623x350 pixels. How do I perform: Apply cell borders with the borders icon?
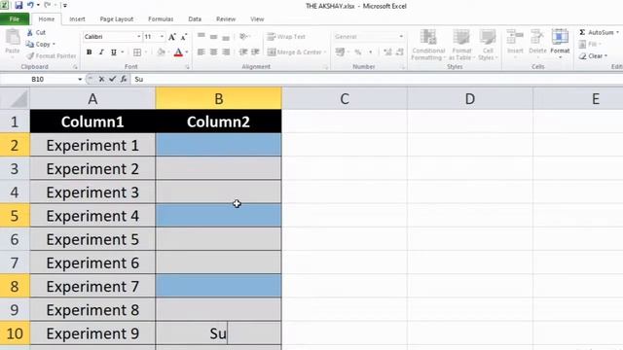pos(137,52)
